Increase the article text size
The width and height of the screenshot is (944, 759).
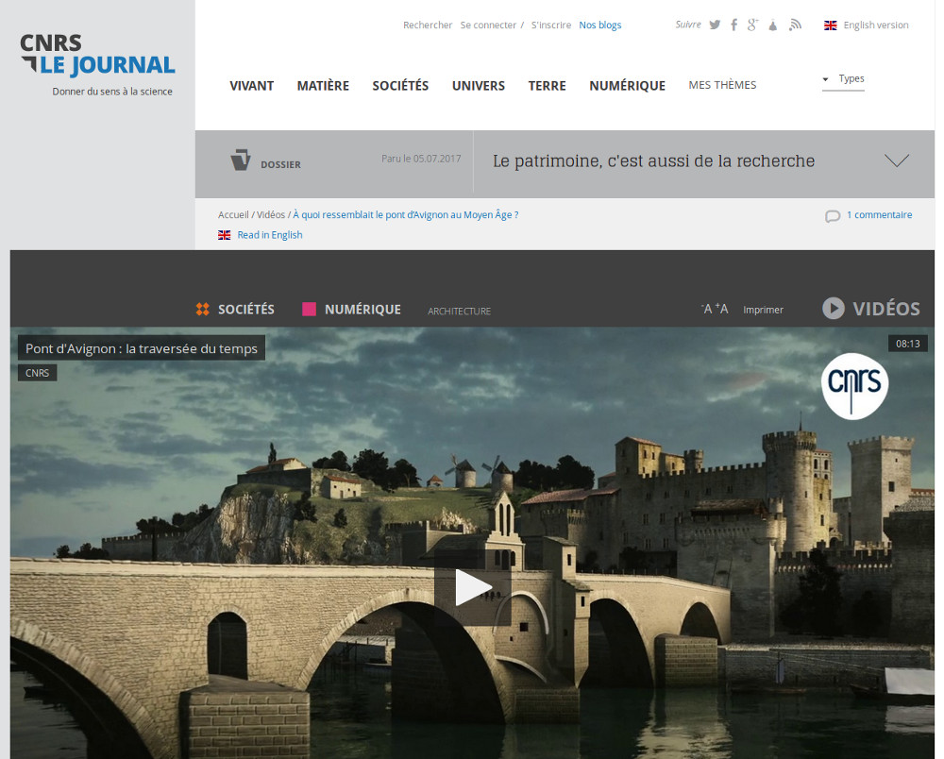(x=722, y=309)
